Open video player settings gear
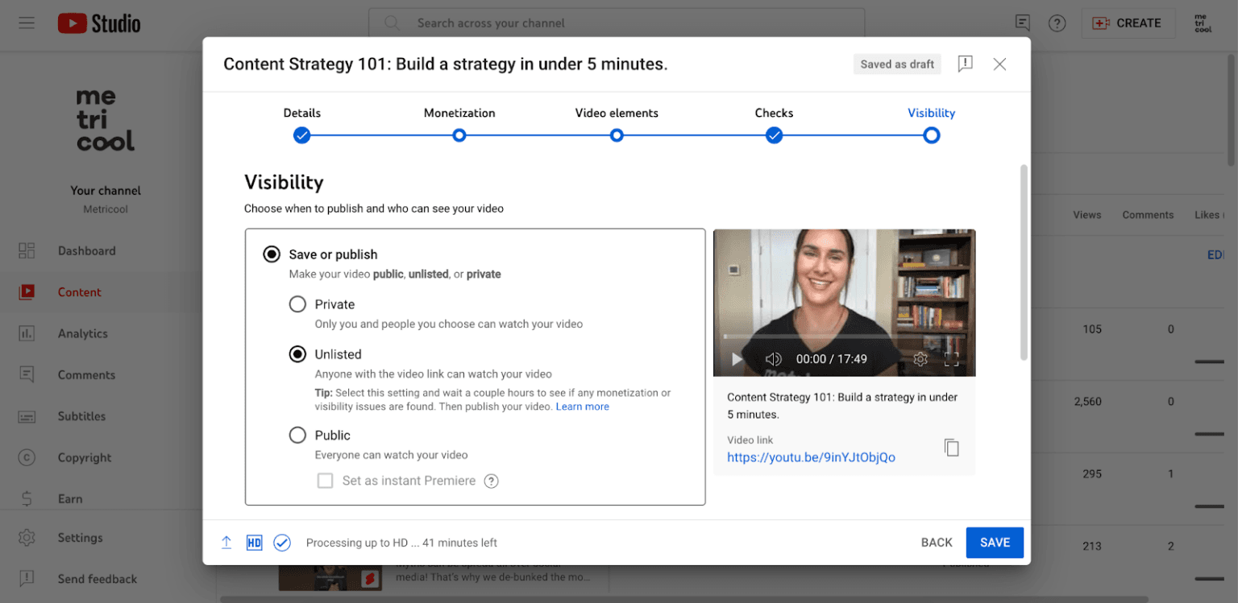1238x603 pixels. (x=920, y=359)
